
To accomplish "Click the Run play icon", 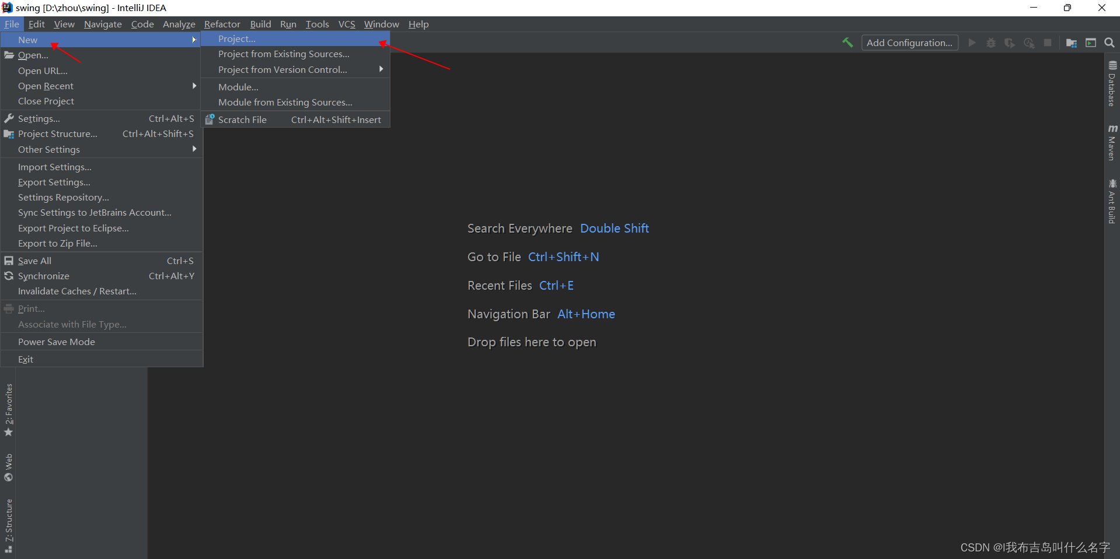I will click(972, 43).
